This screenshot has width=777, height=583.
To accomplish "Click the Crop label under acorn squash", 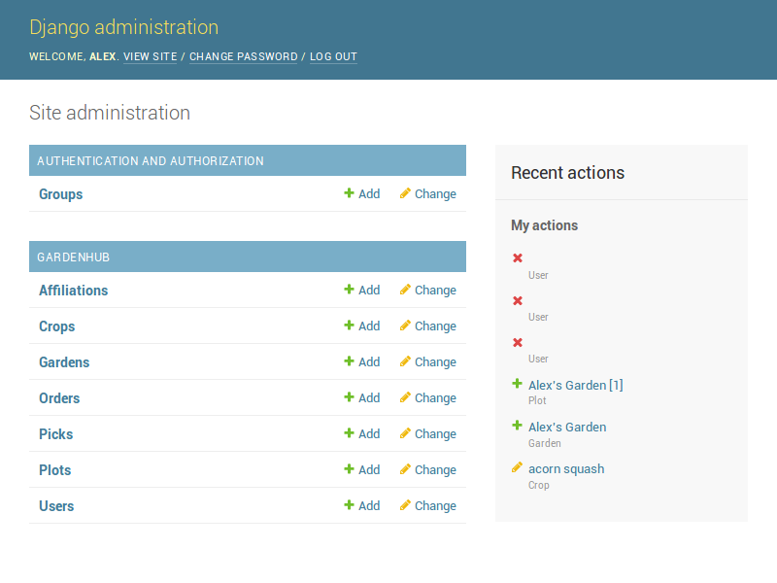I will (539, 485).
